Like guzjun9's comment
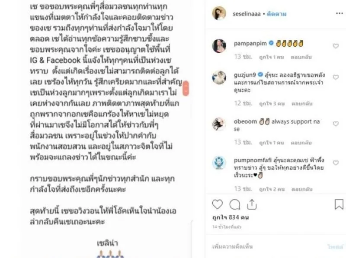 336,77
